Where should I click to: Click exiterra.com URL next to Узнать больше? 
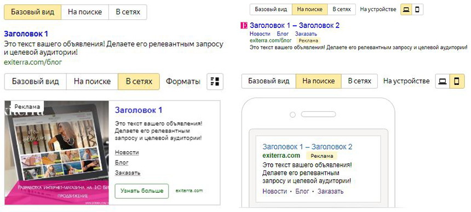point(189,191)
